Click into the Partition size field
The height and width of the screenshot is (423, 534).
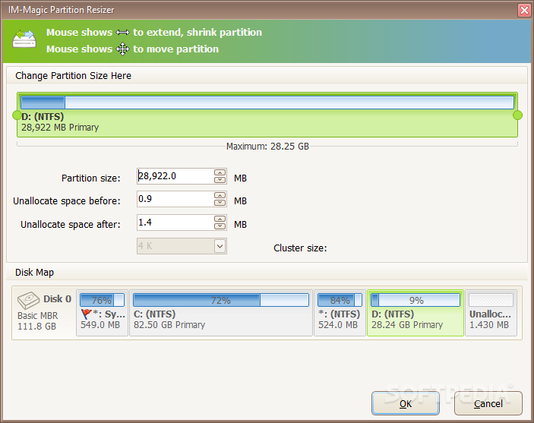click(175, 176)
